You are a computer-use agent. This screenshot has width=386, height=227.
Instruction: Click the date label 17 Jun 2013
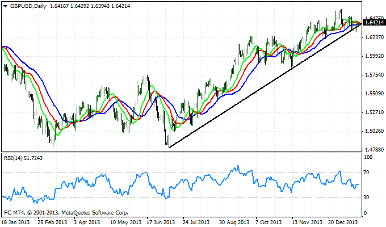(161, 222)
